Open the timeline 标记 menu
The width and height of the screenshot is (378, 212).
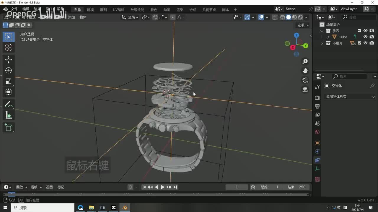point(61,187)
